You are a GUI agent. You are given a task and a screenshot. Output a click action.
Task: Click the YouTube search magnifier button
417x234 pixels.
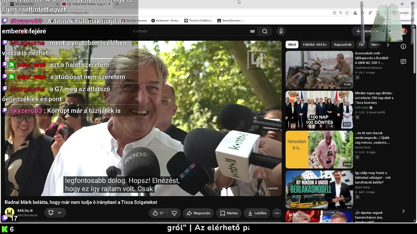(265, 31)
